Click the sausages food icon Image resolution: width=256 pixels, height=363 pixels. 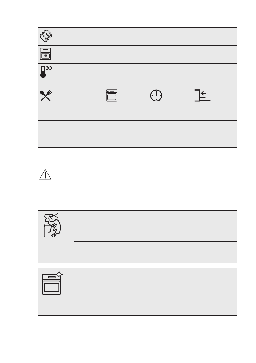point(45,37)
